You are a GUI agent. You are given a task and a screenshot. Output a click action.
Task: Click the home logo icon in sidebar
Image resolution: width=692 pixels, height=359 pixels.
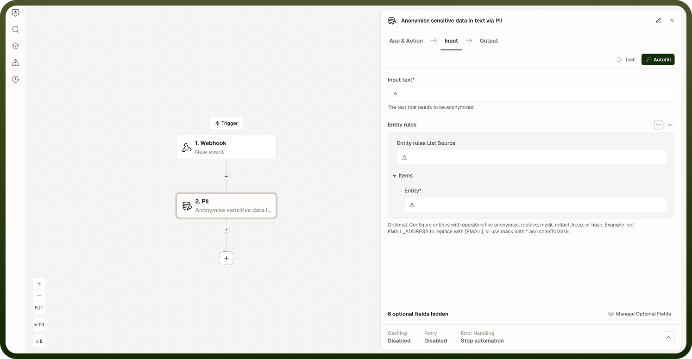[x=15, y=13]
